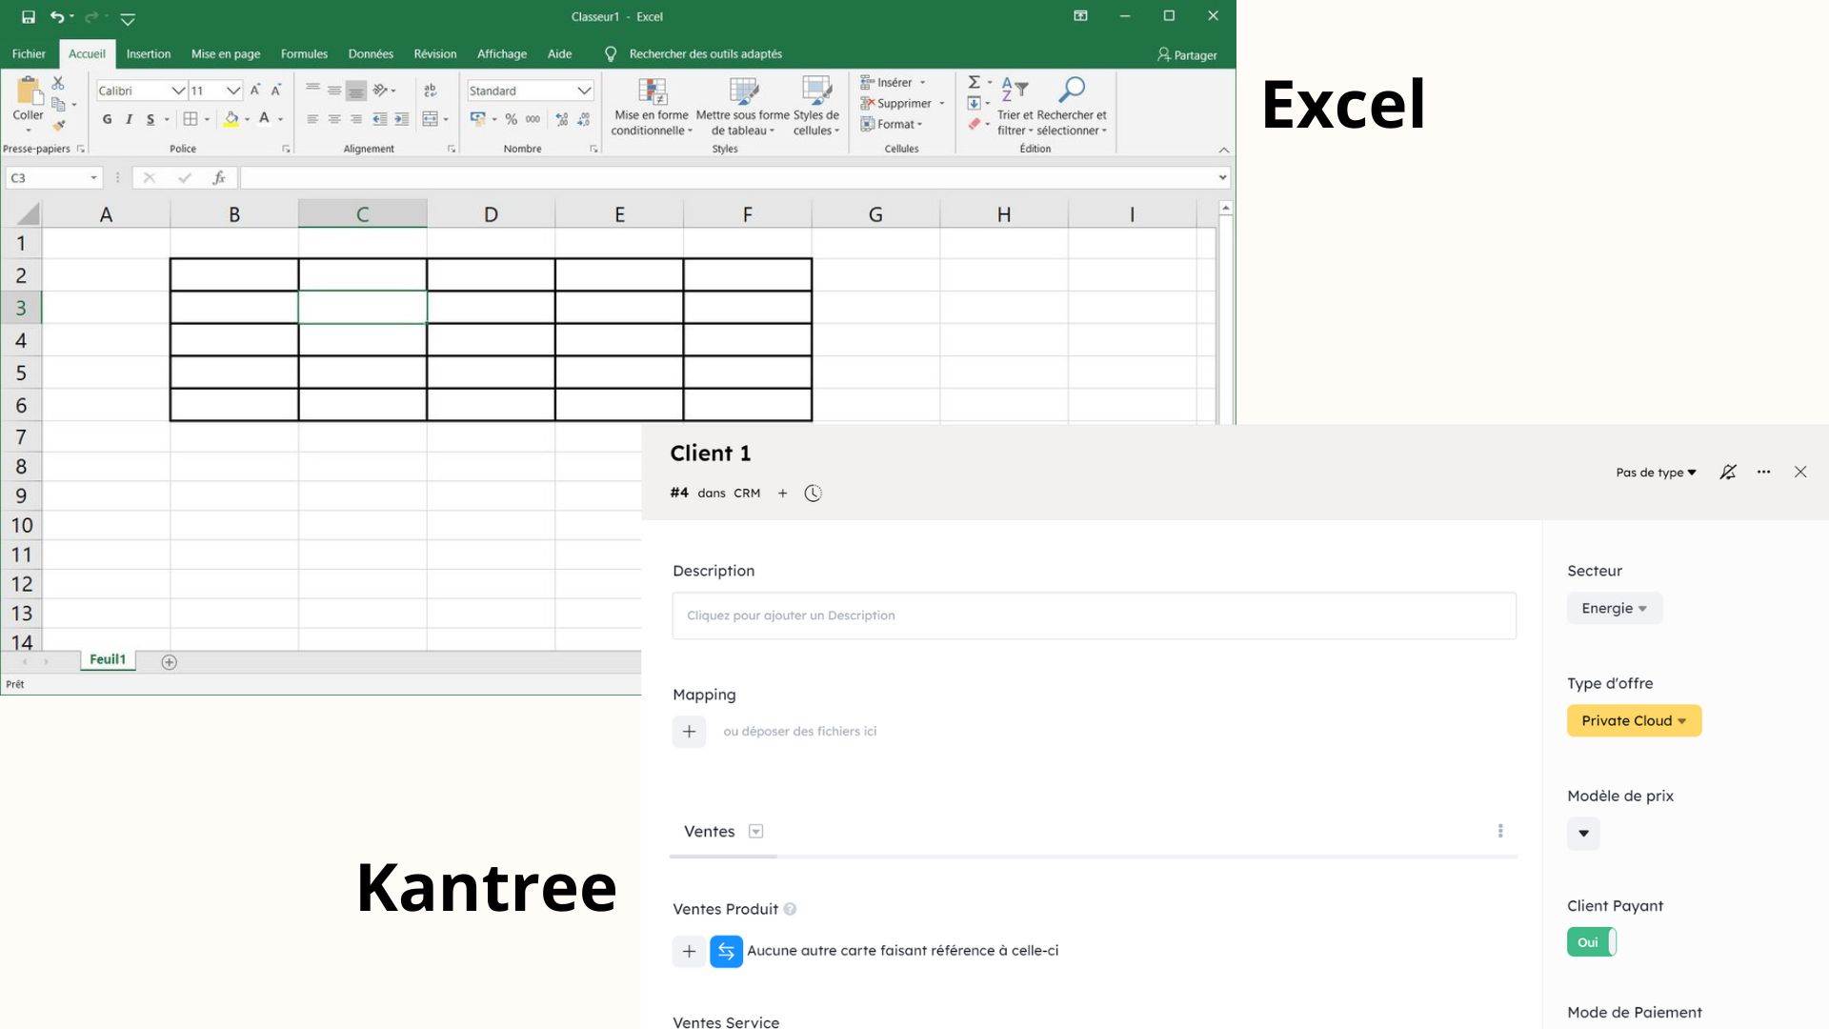
Task: Click the pink eraser Clear icon
Action: (974, 124)
